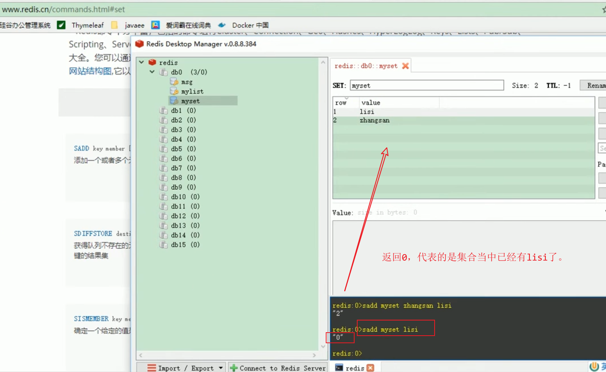The width and height of the screenshot is (606, 372).
Task: Click the db8 database icon
Action: point(163,178)
